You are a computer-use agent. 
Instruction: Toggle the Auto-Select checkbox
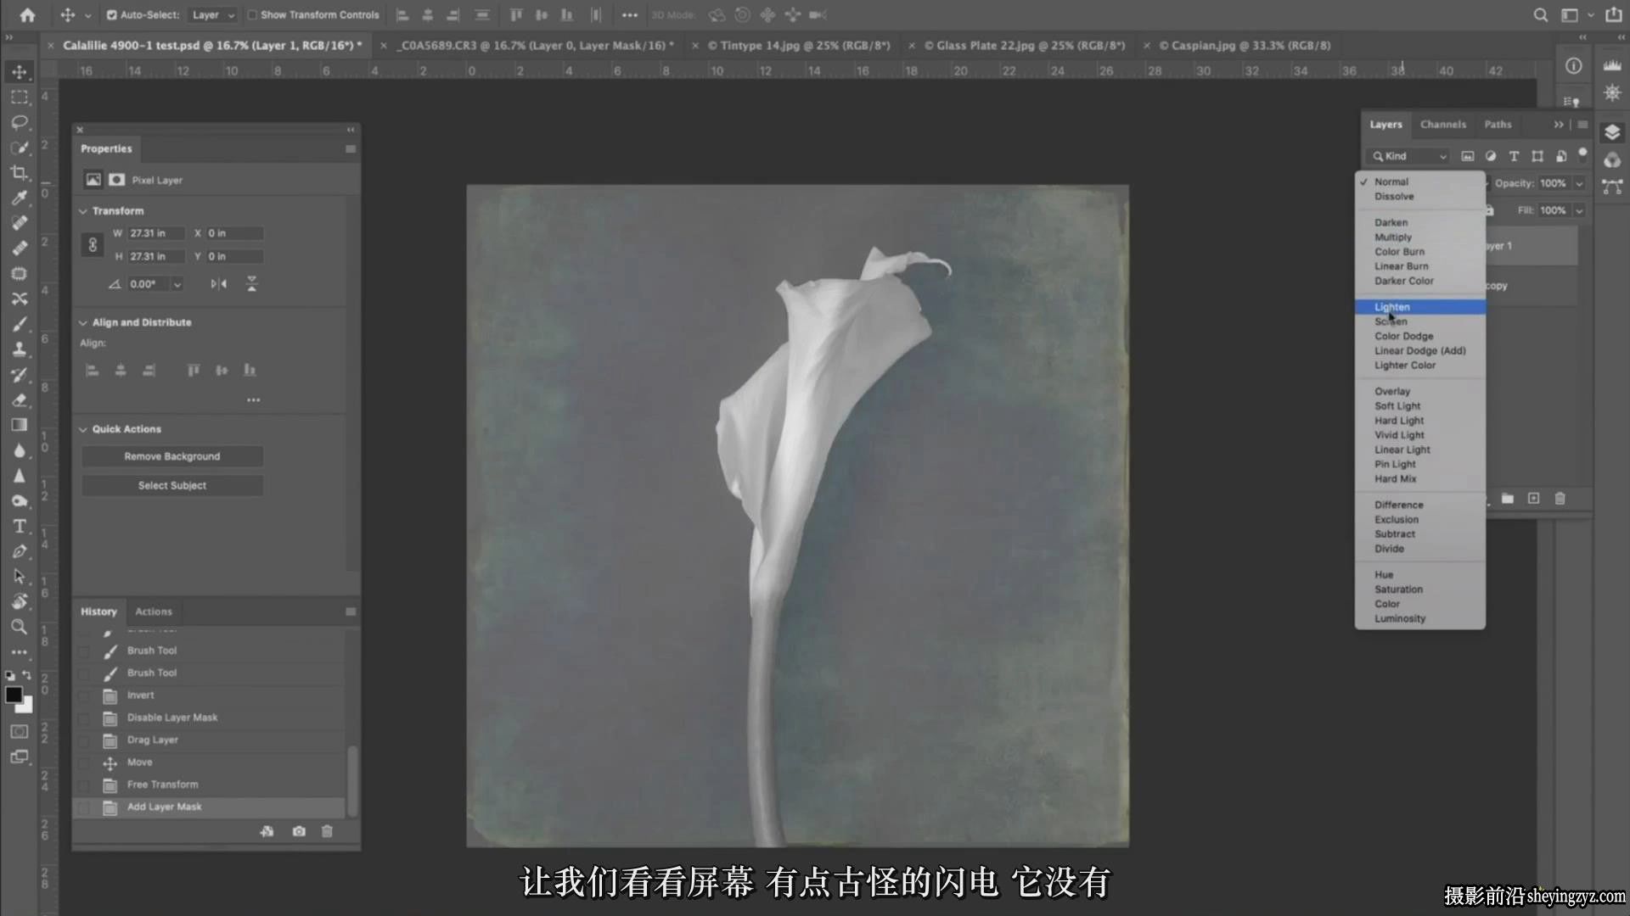(111, 15)
